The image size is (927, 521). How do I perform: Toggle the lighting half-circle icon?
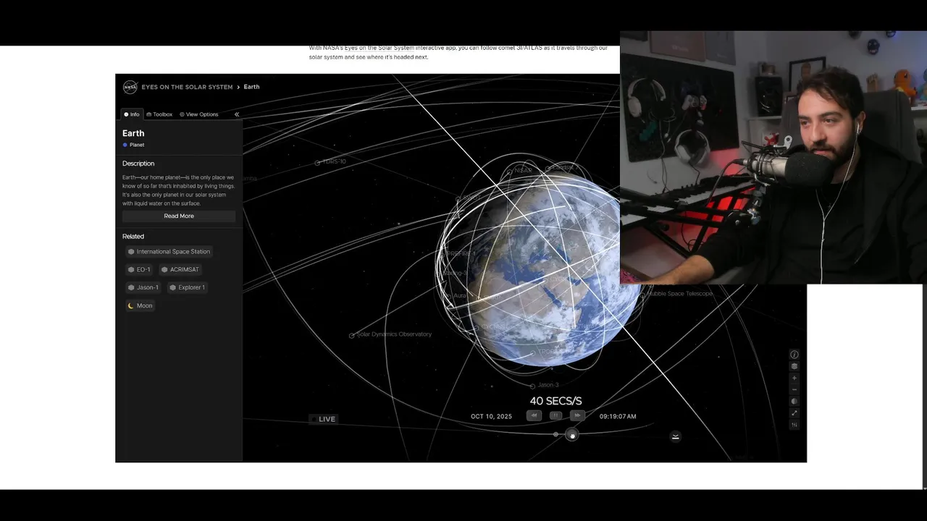(x=794, y=401)
